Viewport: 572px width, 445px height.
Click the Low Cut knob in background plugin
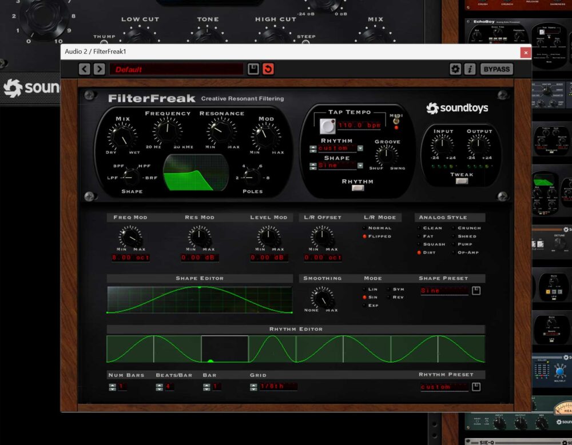tap(140, 37)
